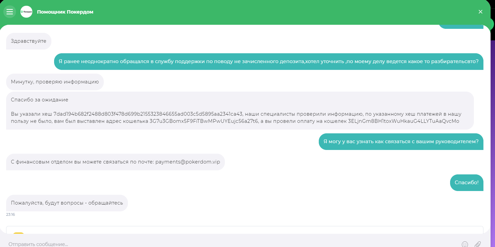Viewport: 495px width, 247px height.
Task: Close the Pokerdom assistant chat
Action: (x=480, y=12)
